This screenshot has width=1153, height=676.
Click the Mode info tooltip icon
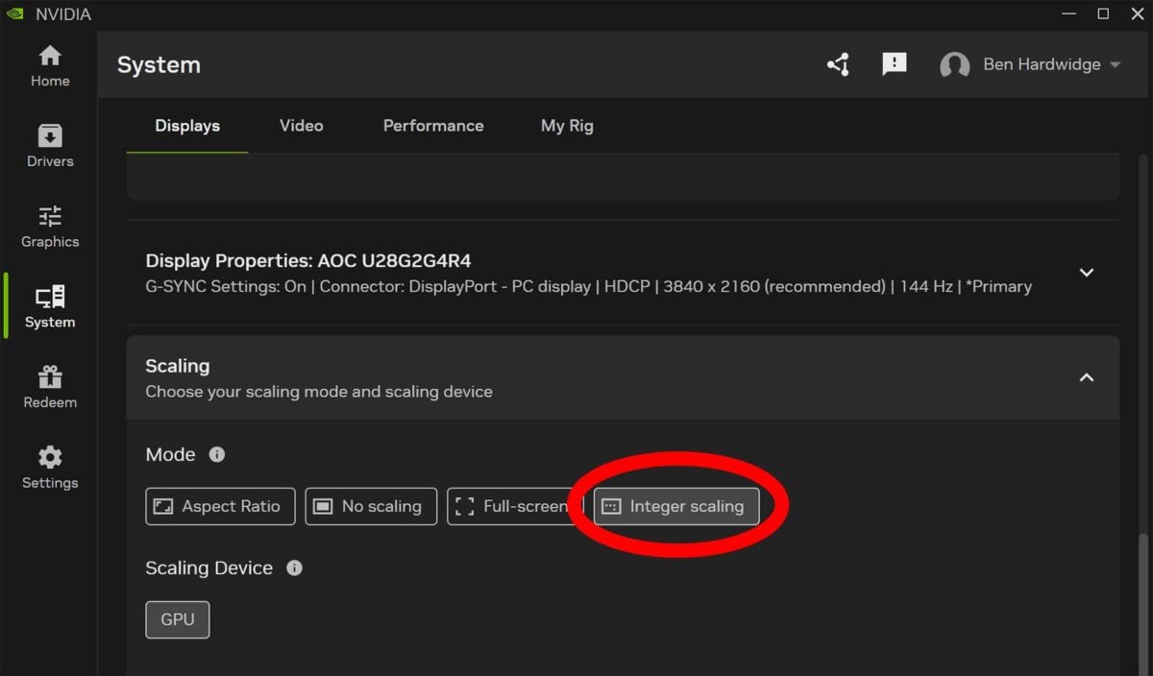click(x=217, y=455)
